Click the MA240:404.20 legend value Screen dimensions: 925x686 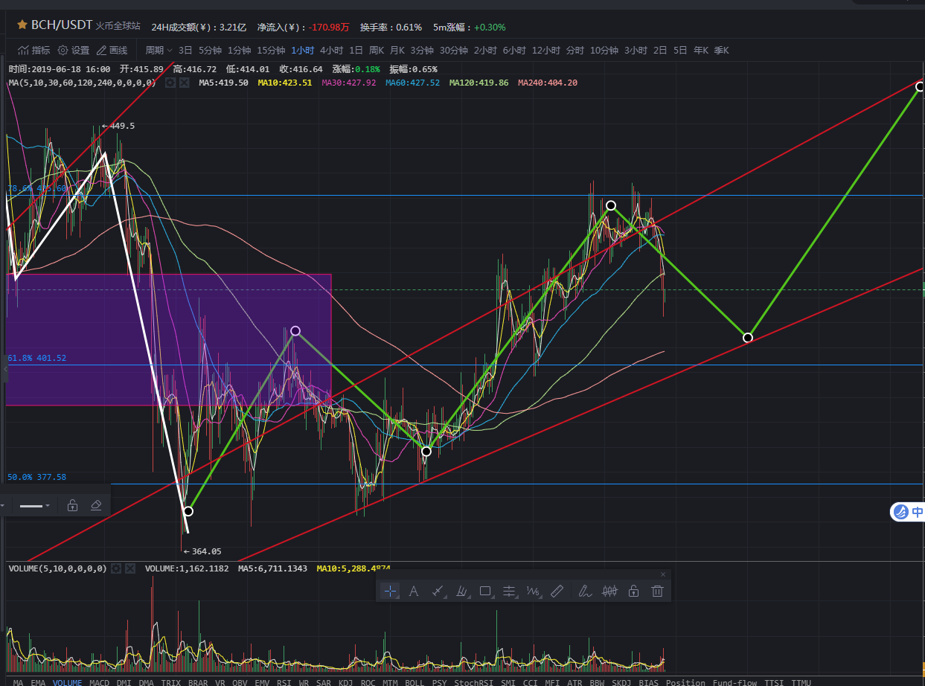(548, 83)
